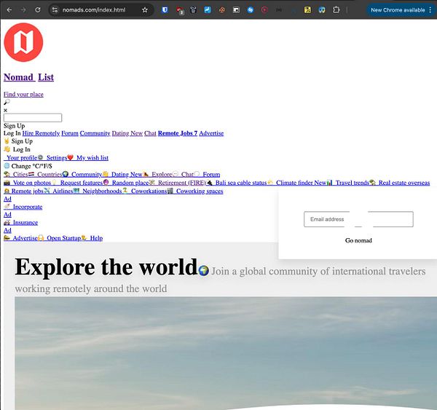Click the globe emoji after Explore the world
The width and height of the screenshot is (437, 410).
204,270
